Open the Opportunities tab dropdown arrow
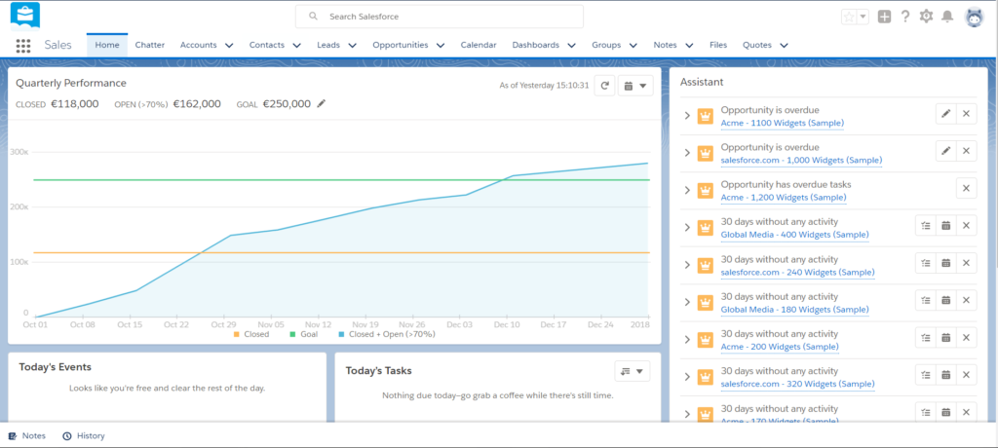This screenshot has width=998, height=448. coord(441,45)
